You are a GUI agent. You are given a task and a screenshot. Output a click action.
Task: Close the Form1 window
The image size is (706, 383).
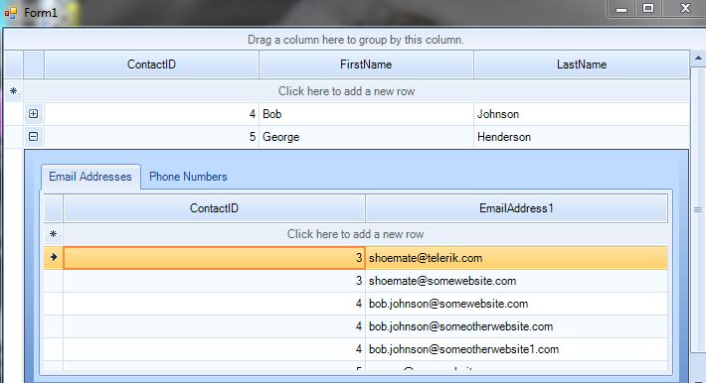pyautogui.click(x=684, y=9)
